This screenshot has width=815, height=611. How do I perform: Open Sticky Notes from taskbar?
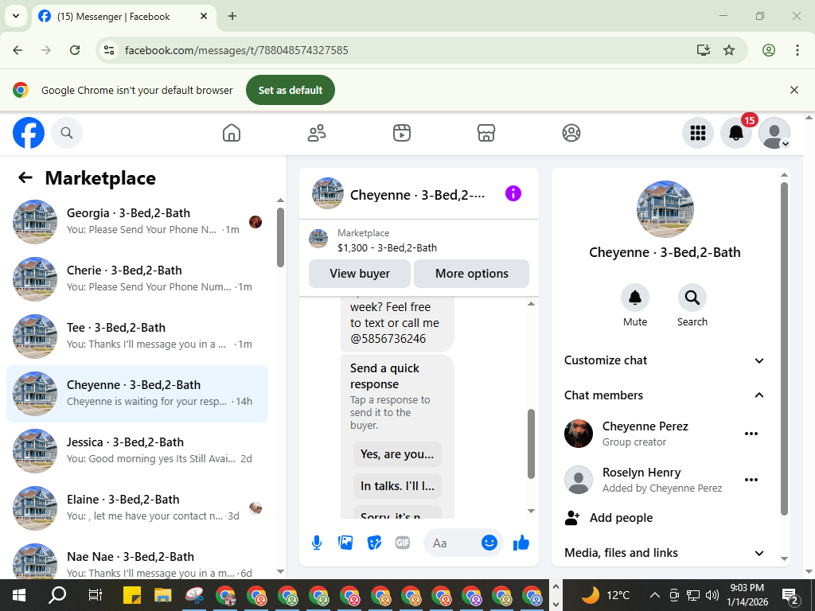click(x=132, y=595)
